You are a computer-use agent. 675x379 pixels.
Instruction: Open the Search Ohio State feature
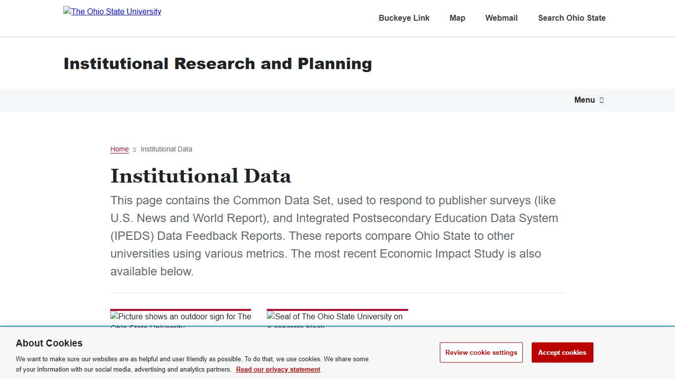click(572, 18)
